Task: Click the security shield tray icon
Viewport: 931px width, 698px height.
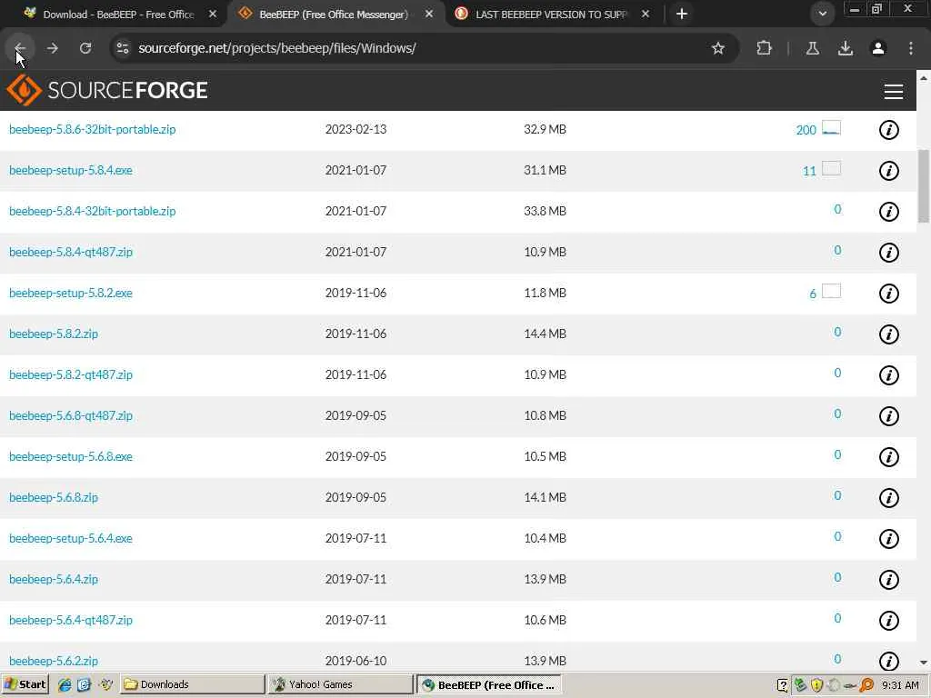Action: point(816,685)
